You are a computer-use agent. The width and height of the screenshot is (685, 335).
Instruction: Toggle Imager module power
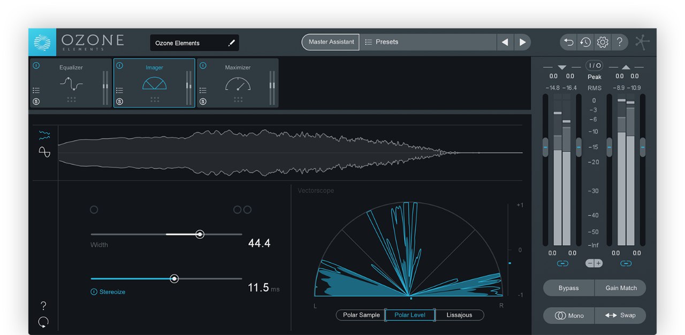pyautogui.click(x=119, y=66)
